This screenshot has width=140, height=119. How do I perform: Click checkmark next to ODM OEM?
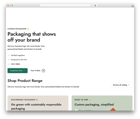tap(9, 64)
